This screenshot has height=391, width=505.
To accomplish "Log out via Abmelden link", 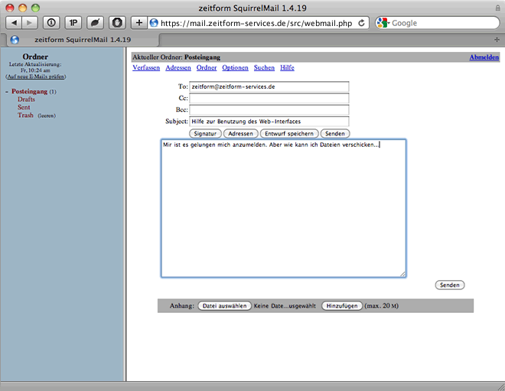I will (x=484, y=57).
